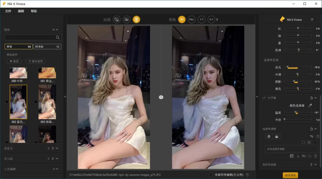This screenshot has width=322, height=179.
Task: Activate the side-by-side compare view icon
Action: pos(136,19)
